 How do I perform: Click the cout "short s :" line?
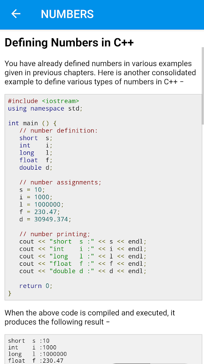(83, 242)
